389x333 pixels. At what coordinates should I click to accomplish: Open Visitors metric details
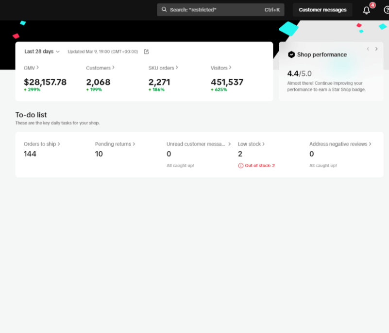pos(221,68)
